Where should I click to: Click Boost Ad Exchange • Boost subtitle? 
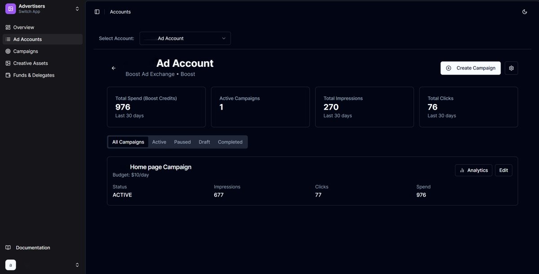pos(160,74)
